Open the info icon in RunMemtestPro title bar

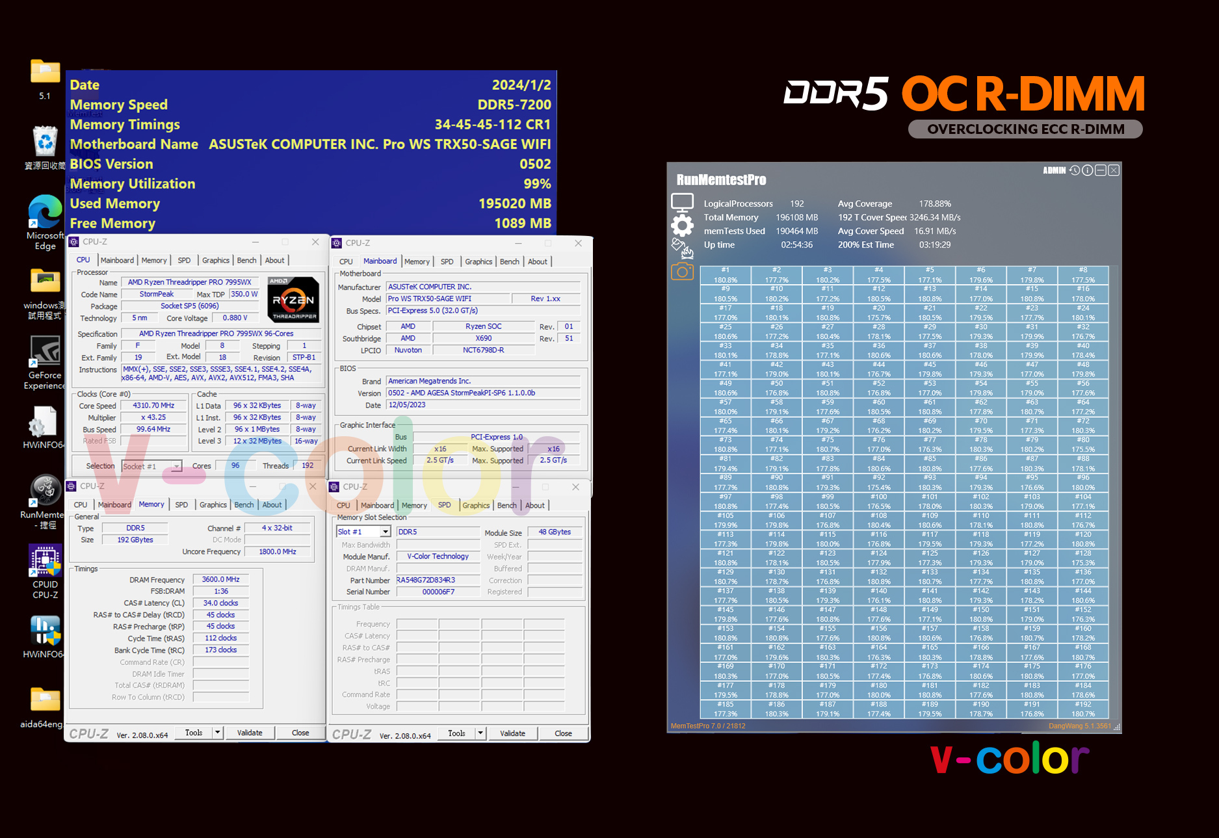pyautogui.click(x=1087, y=170)
